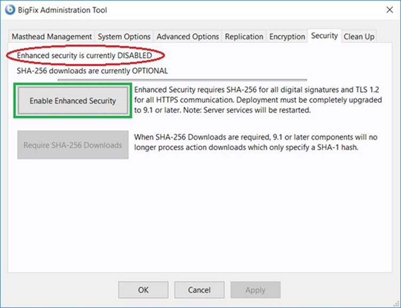Screen dimensions: 401x308
Task: Select the Security tab
Action: click(x=324, y=36)
